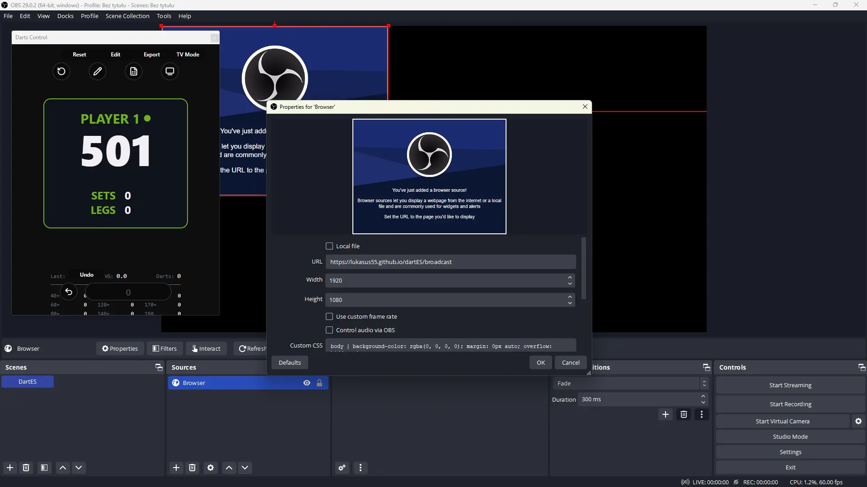Increase Width value with up arrow
The width and height of the screenshot is (867, 487).
tap(570, 277)
